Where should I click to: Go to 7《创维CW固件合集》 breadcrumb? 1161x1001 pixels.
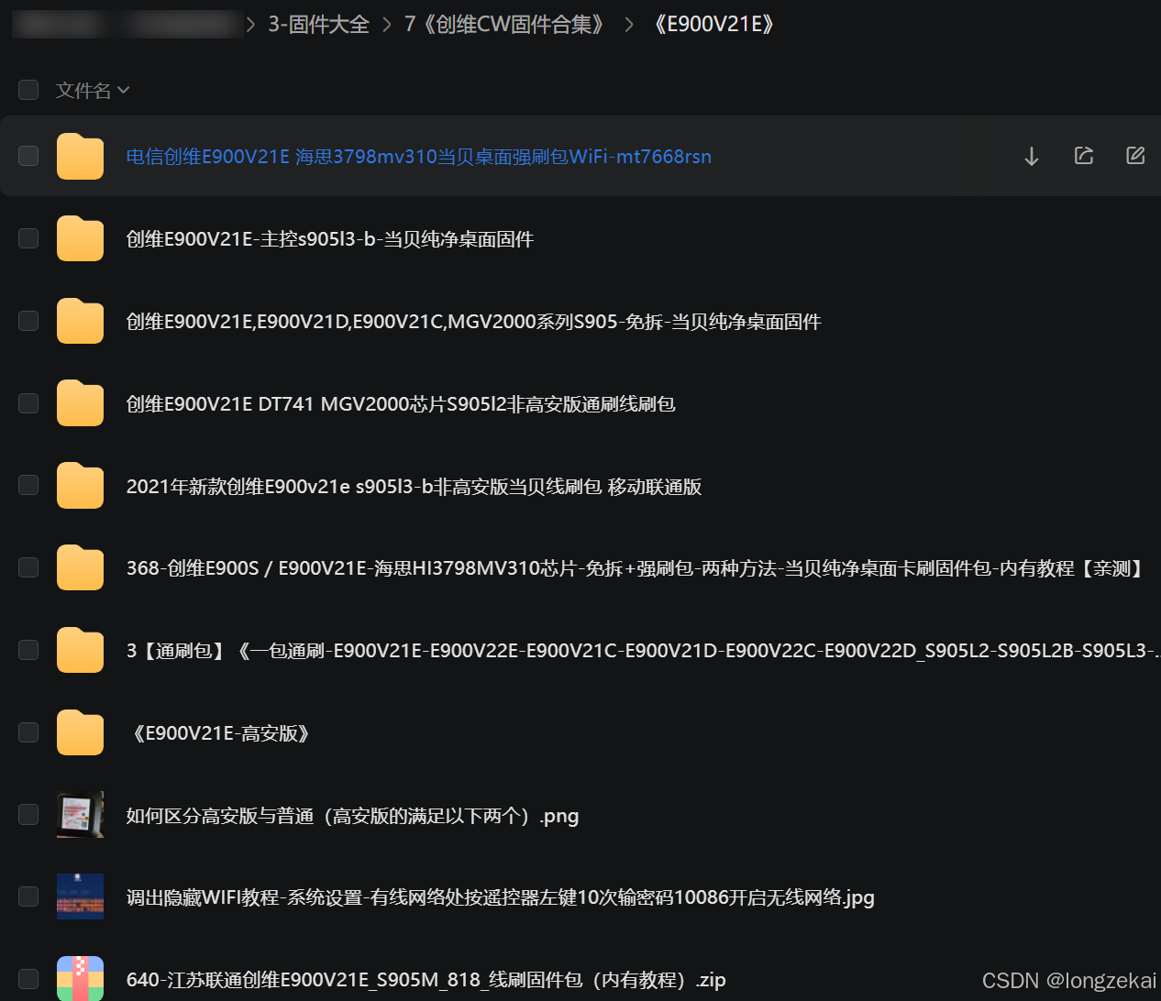[x=507, y=25]
